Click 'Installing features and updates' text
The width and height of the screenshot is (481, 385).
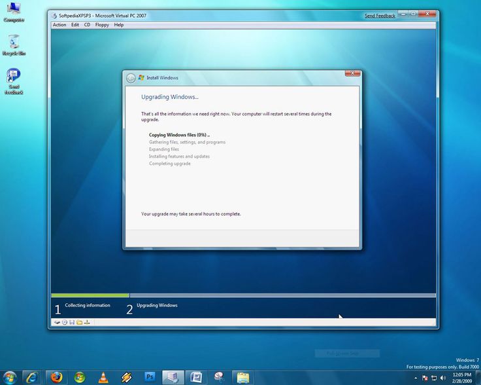(x=179, y=156)
